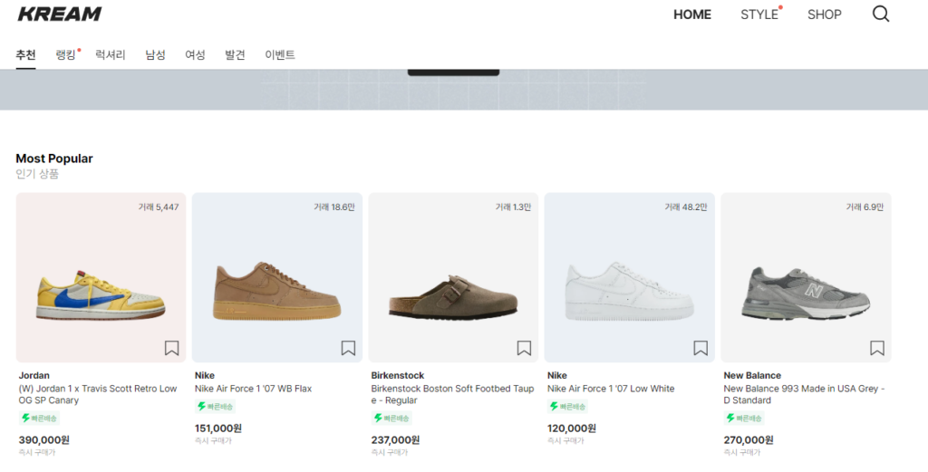Open the search magnifier icon
The width and height of the screenshot is (928, 472).
click(x=880, y=14)
